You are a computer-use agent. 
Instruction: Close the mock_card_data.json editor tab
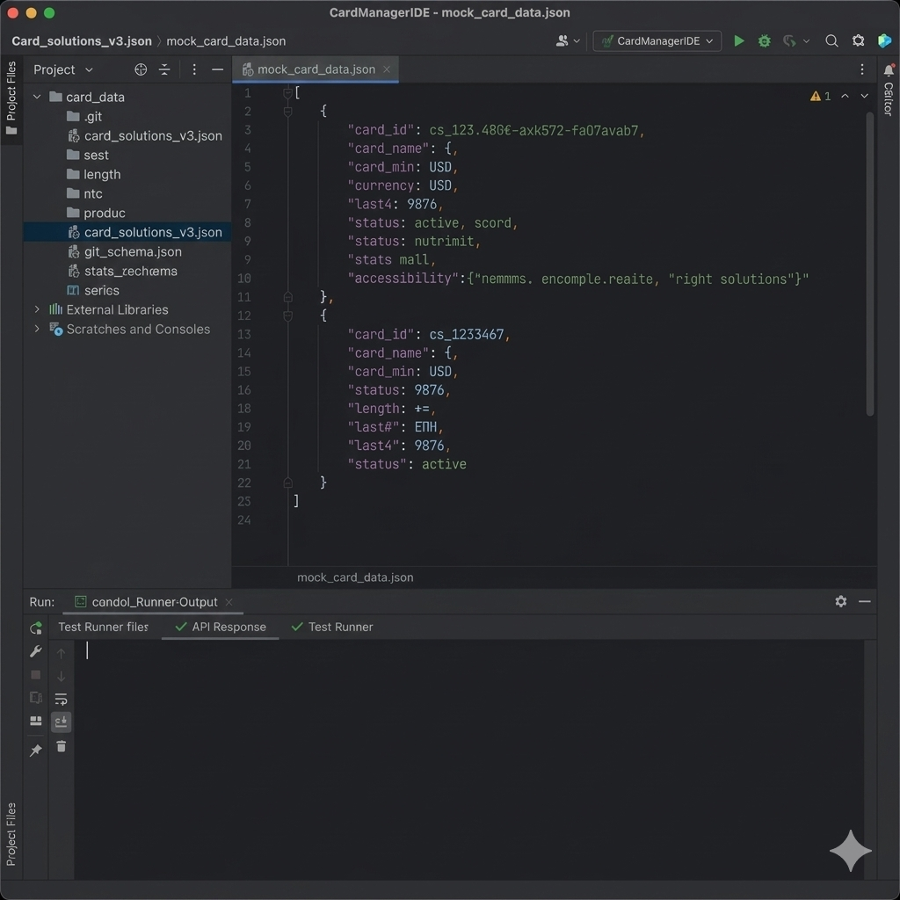pyautogui.click(x=387, y=69)
